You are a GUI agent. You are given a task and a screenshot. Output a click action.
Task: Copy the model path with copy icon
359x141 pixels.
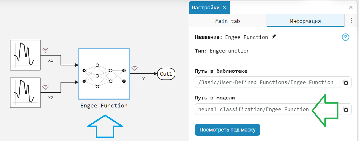pos(345,109)
